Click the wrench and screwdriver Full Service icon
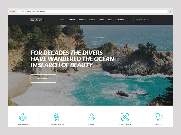 coord(125,117)
